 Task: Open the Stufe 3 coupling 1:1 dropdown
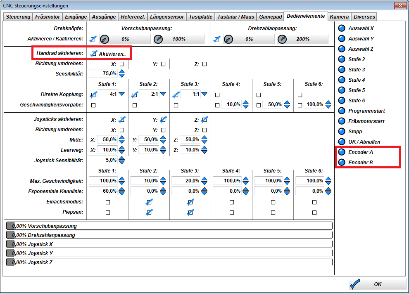pos(204,95)
